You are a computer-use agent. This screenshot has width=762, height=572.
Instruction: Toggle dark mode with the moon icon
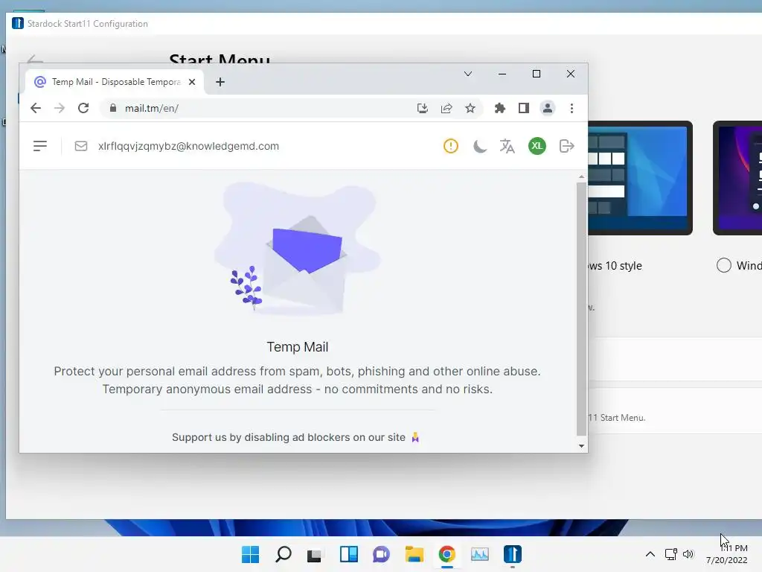coord(480,146)
